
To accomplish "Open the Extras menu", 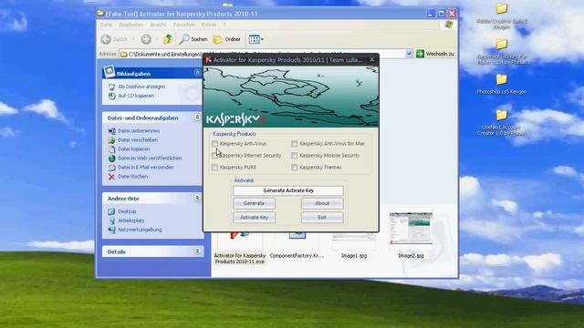I will coord(209,25).
